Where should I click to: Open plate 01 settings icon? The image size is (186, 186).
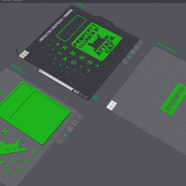(x=125, y=61)
